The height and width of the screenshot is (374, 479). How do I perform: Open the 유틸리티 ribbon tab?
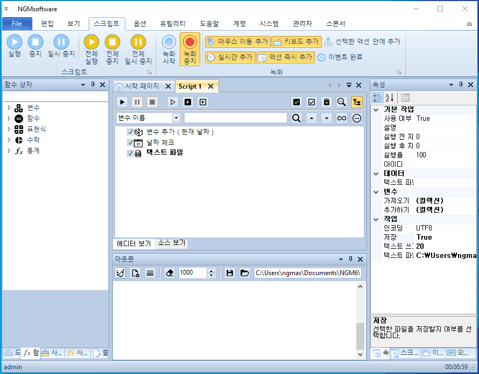pos(173,24)
